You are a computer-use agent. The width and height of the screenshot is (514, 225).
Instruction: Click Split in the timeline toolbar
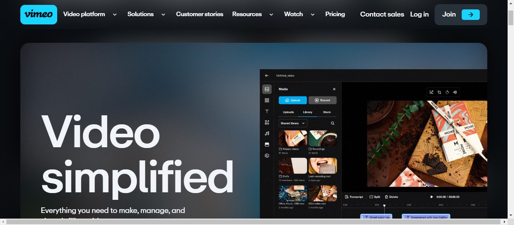[x=375, y=197]
